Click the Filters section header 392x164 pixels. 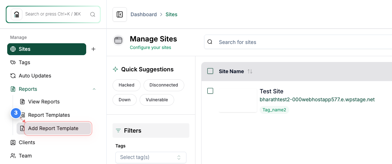[151, 130]
